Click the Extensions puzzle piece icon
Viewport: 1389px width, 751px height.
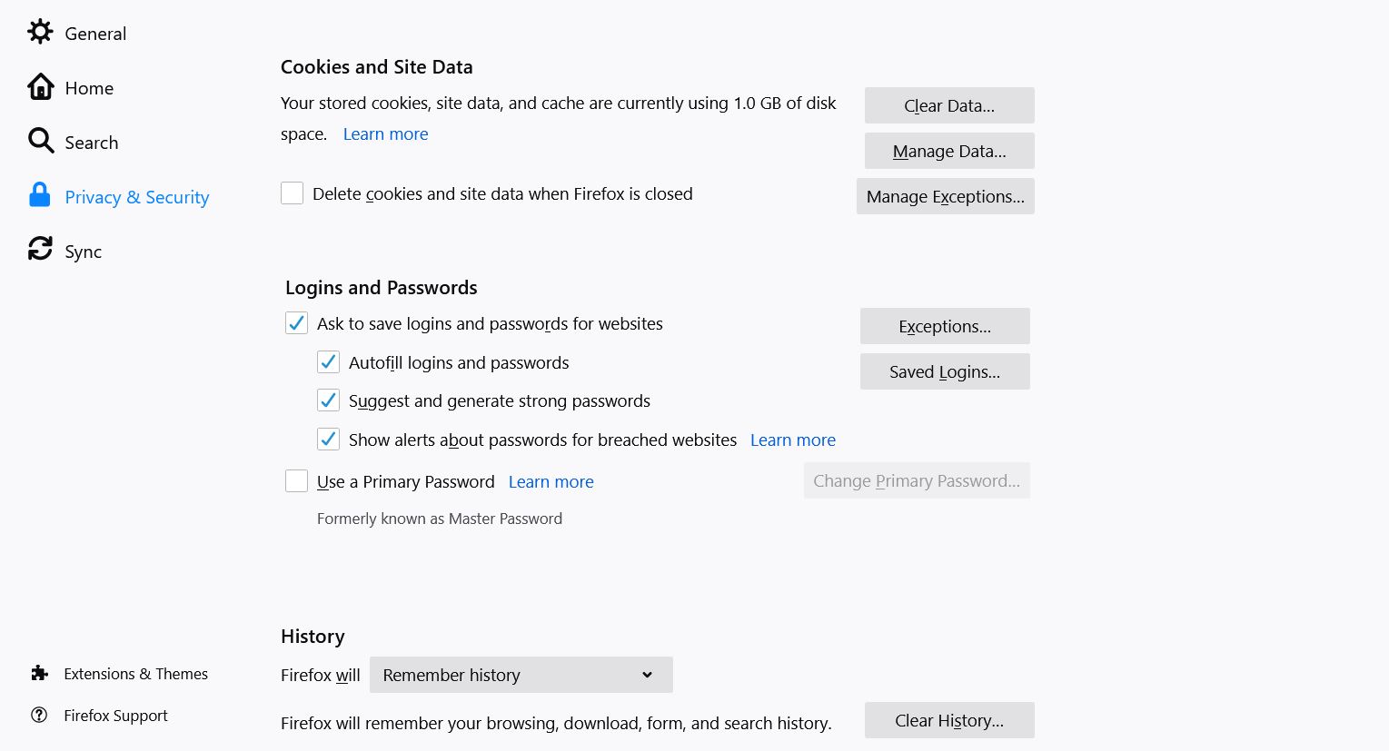(x=39, y=673)
